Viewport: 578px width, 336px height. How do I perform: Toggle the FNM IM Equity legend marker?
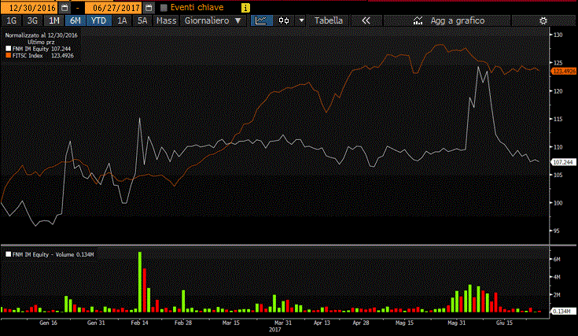coord(8,49)
